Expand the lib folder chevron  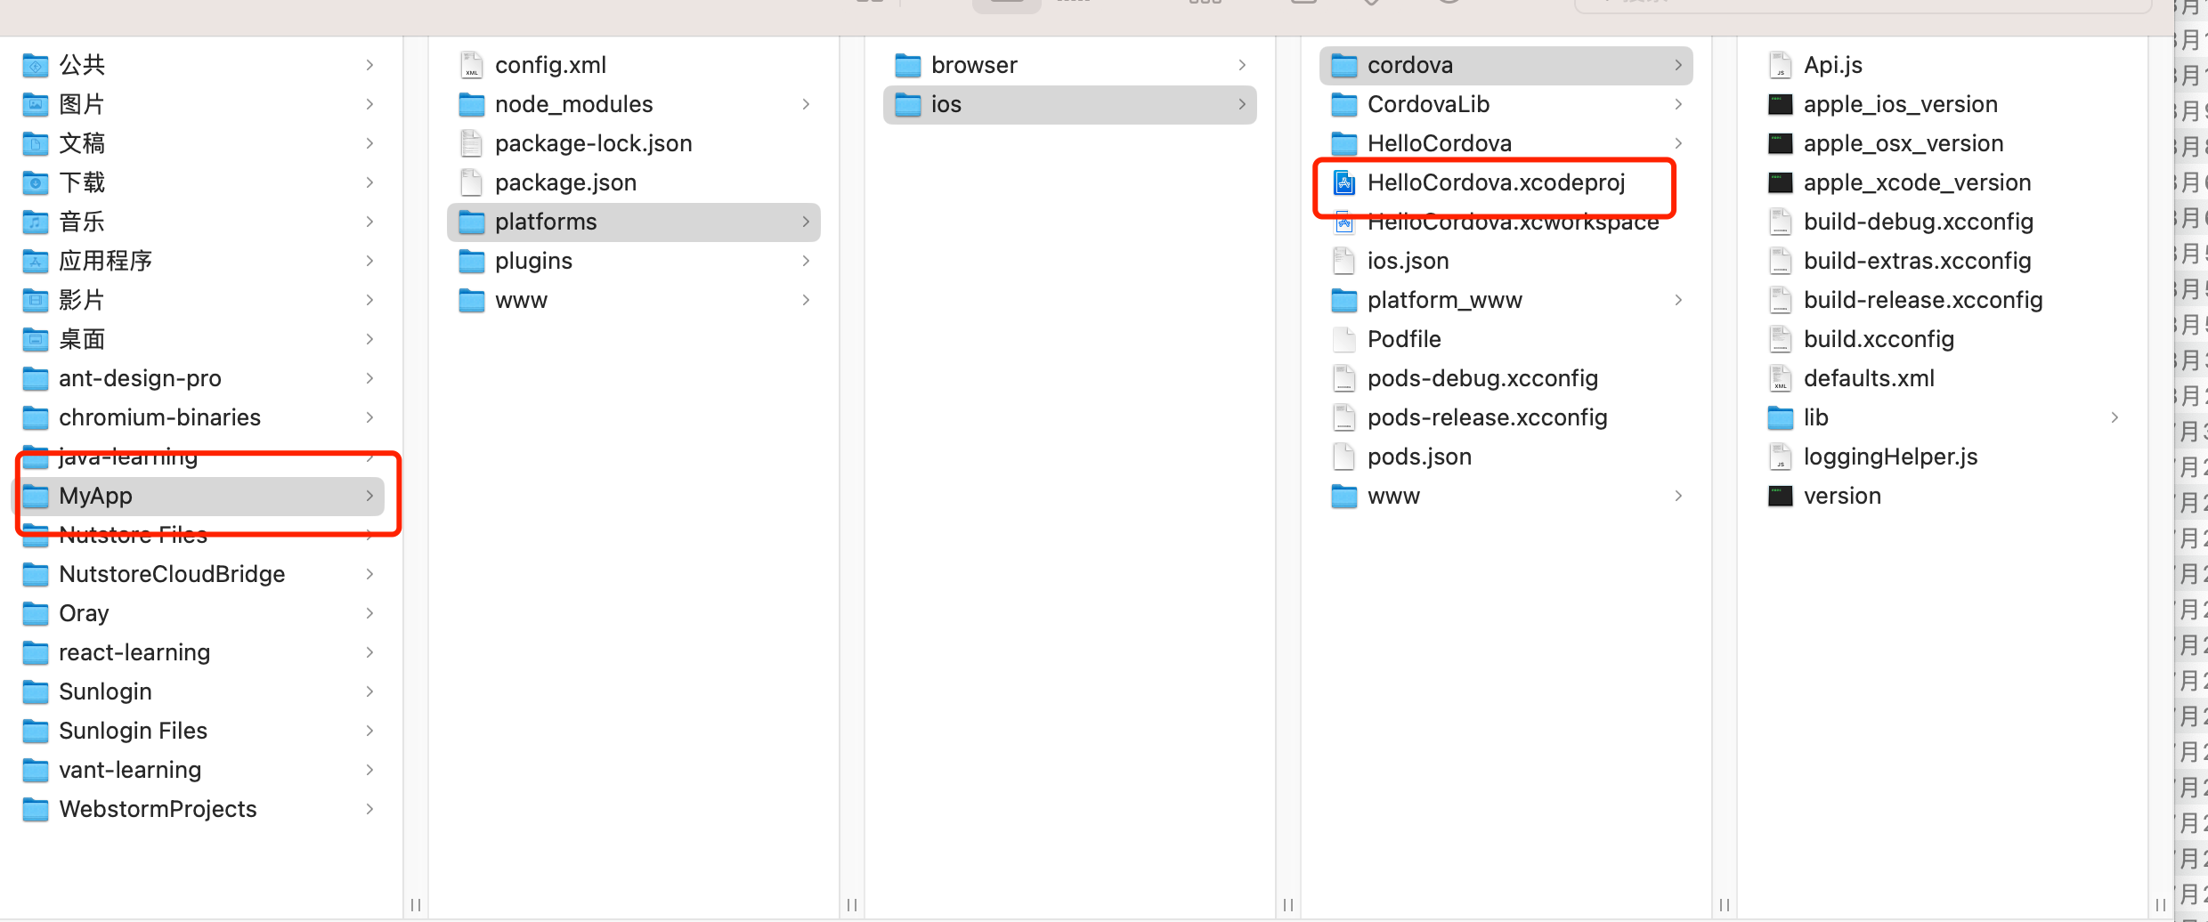click(2115, 417)
